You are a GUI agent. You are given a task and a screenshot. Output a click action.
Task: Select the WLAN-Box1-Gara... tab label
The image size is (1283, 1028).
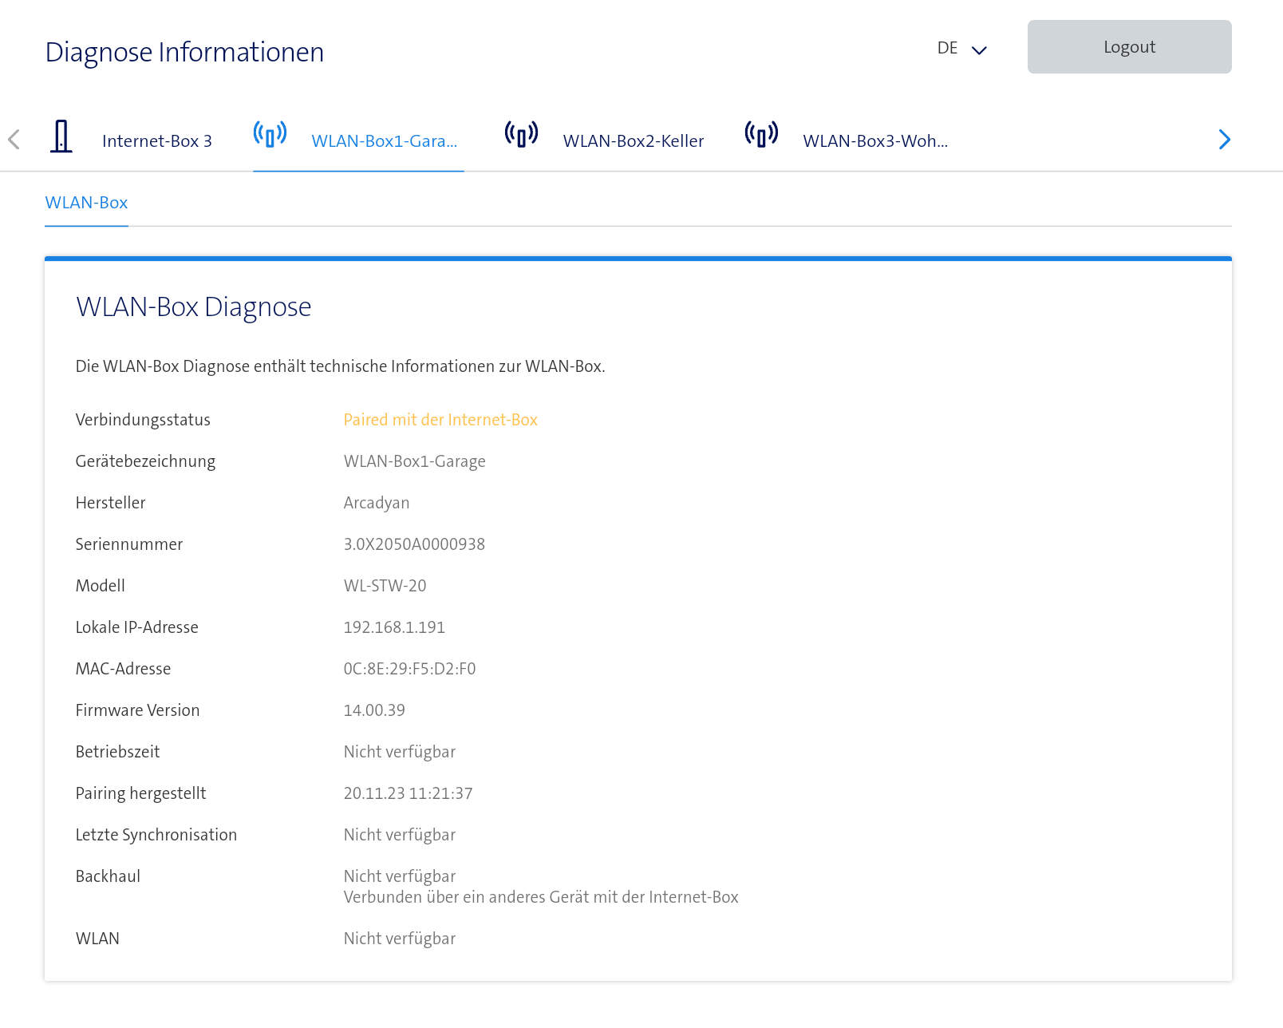pyautogui.click(x=384, y=141)
